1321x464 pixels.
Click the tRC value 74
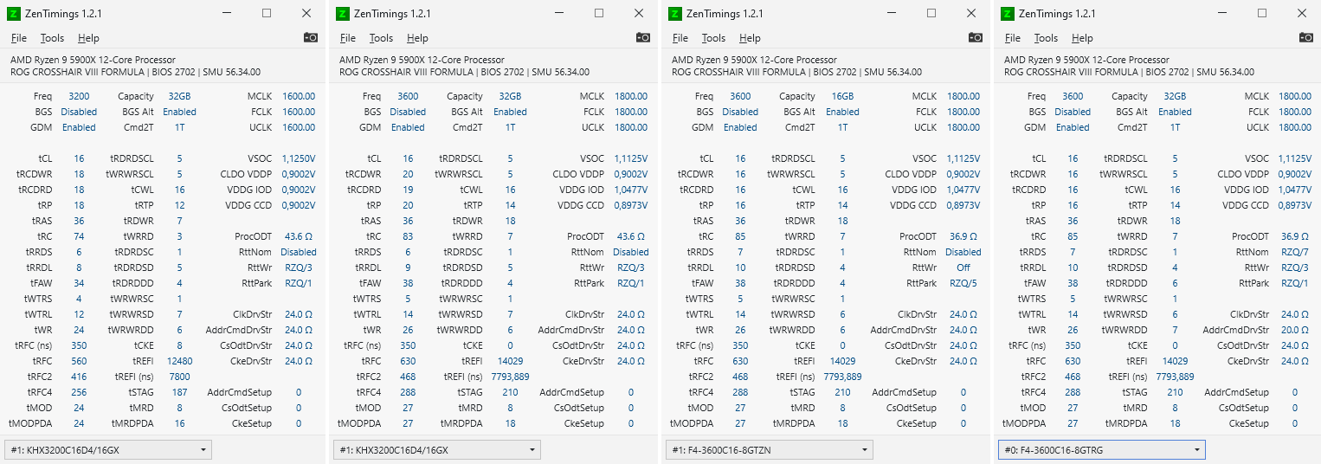click(x=79, y=236)
